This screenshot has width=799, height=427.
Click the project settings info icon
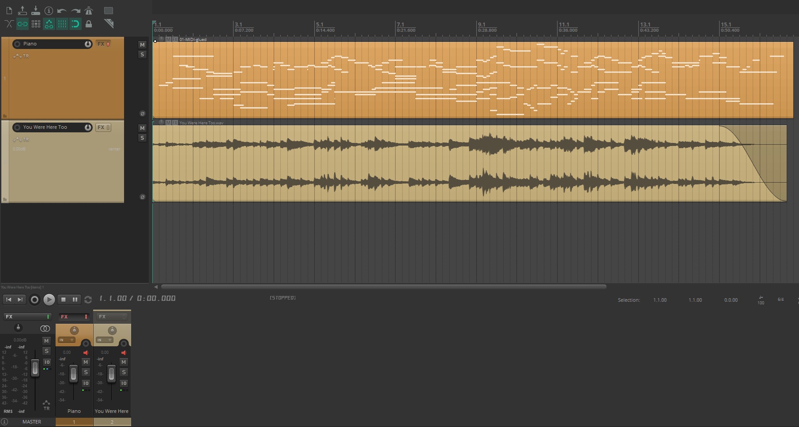coord(49,10)
